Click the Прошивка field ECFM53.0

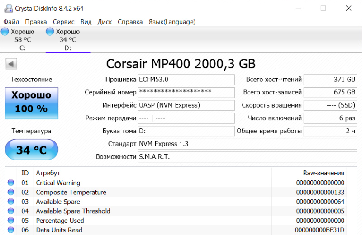pyautogui.click(x=186, y=80)
